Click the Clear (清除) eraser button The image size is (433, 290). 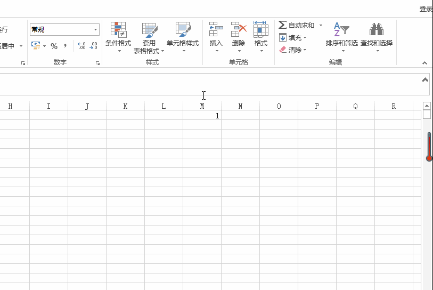point(293,50)
